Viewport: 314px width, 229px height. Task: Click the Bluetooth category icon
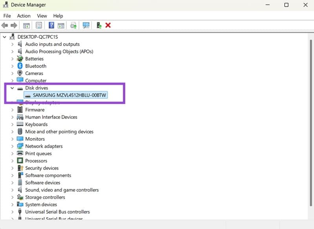(x=20, y=66)
